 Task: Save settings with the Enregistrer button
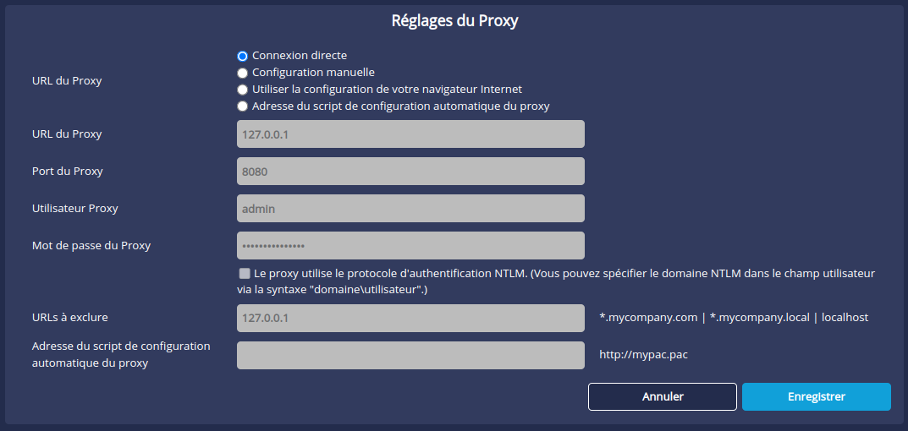816,396
